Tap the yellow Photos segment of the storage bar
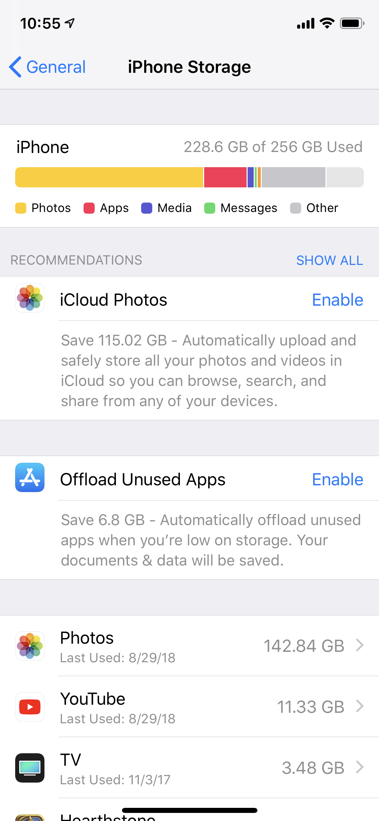379x821 pixels. click(x=109, y=177)
